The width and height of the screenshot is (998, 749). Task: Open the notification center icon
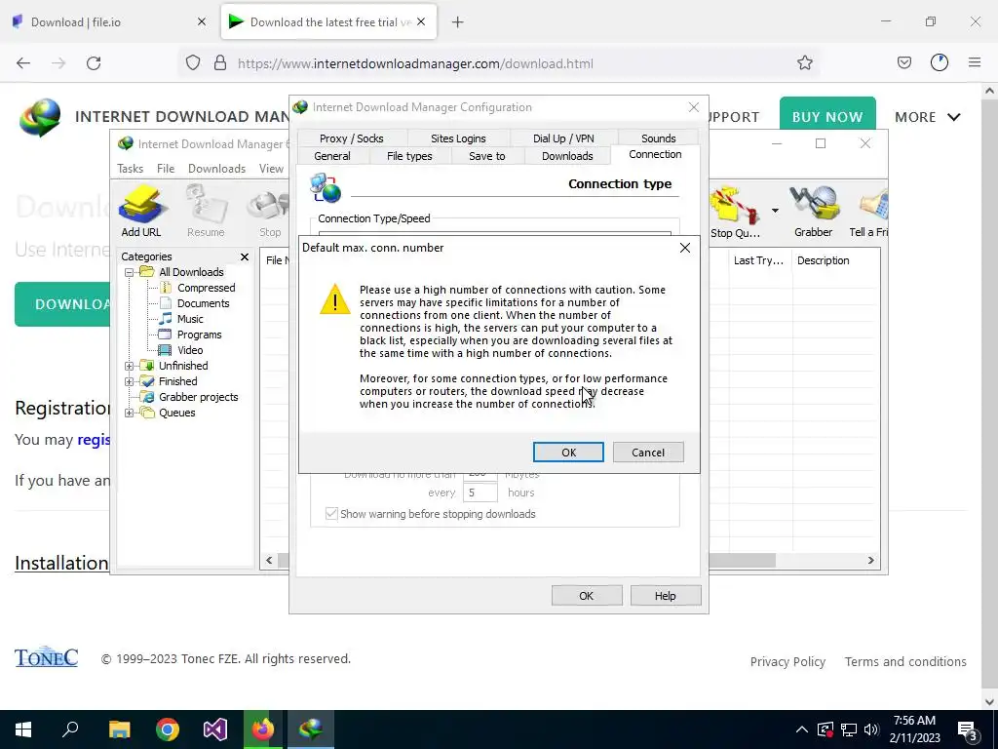(968, 730)
